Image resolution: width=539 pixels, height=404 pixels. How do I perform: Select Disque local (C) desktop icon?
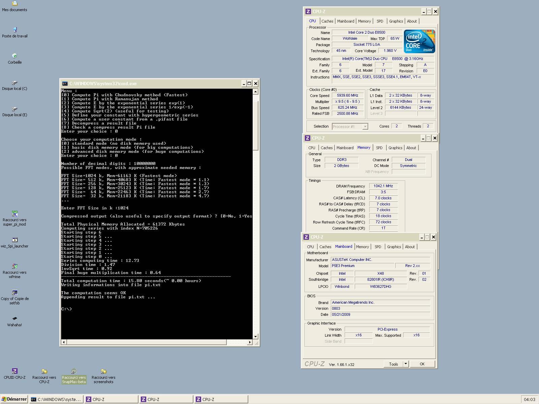tap(14, 85)
